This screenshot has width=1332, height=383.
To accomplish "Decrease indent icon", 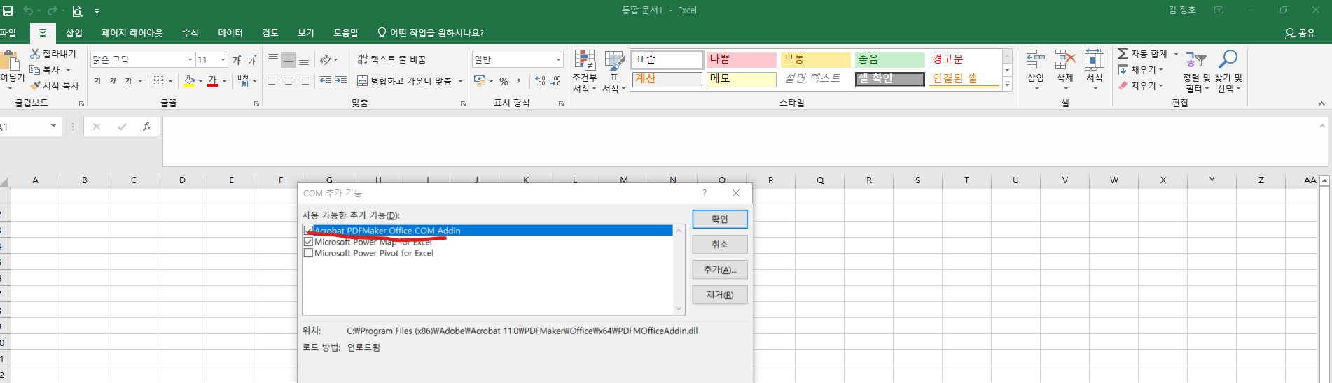I will click(326, 81).
